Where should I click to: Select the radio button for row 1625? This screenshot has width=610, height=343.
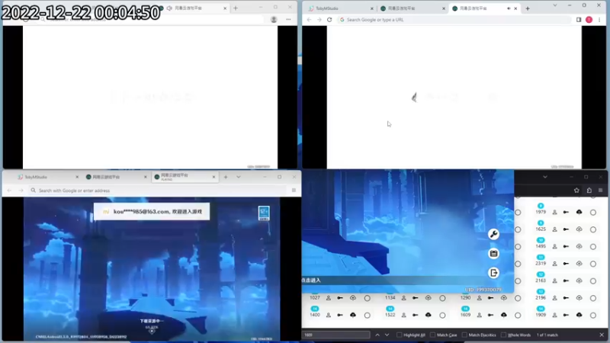(593, 229)
